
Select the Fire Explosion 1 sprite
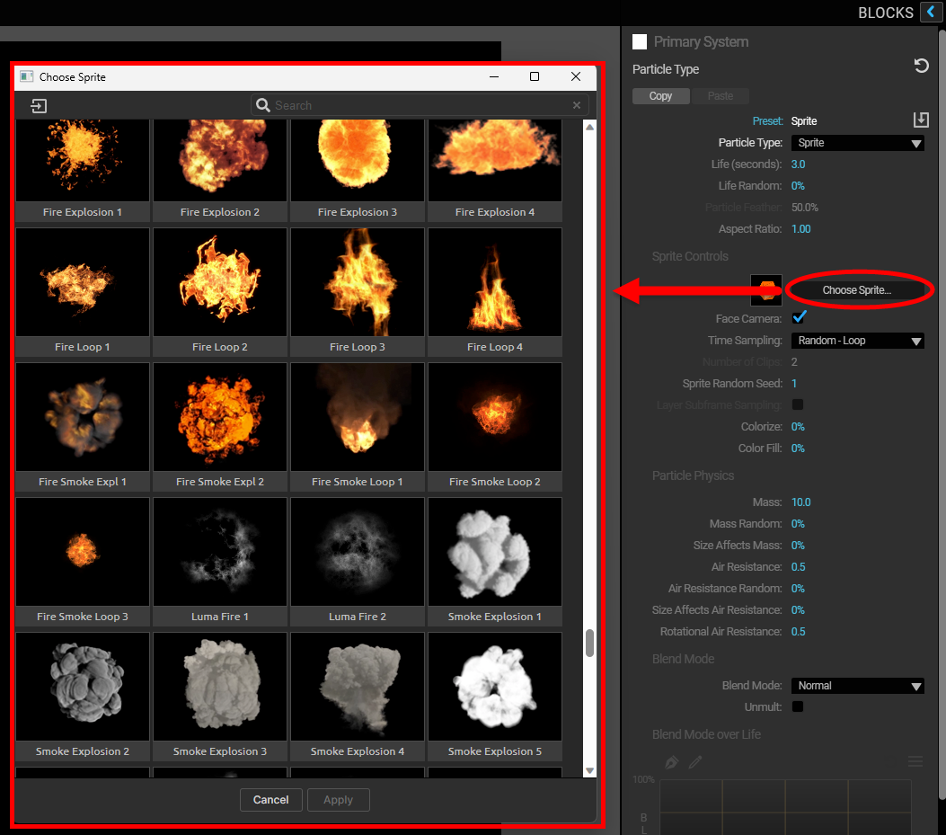(x=83, y=170)
